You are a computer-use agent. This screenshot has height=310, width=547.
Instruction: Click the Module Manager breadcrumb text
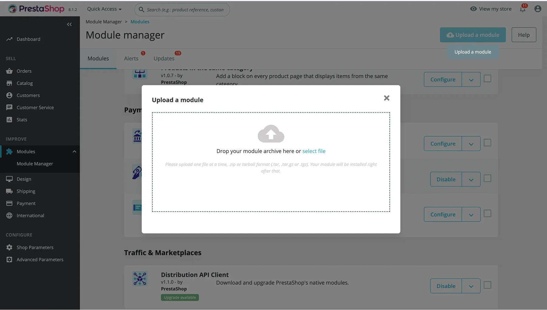pyautogui.click(x=104, y=22)
